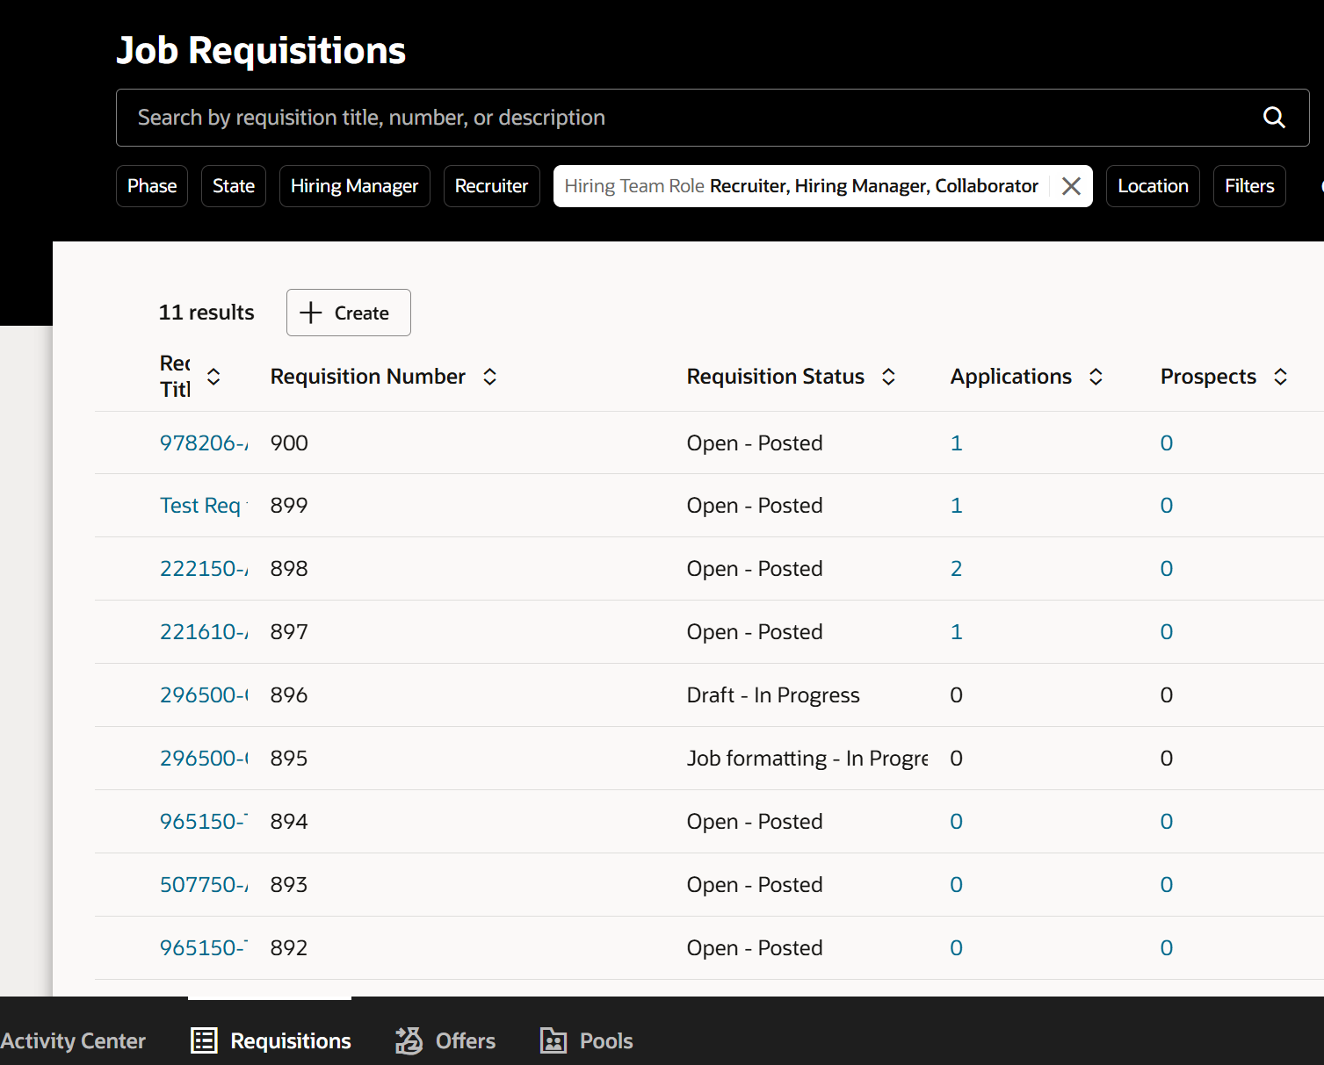The image size is (1324, 1065).
Task: View prospects count for requisition 897
Action: (1166, 632)
